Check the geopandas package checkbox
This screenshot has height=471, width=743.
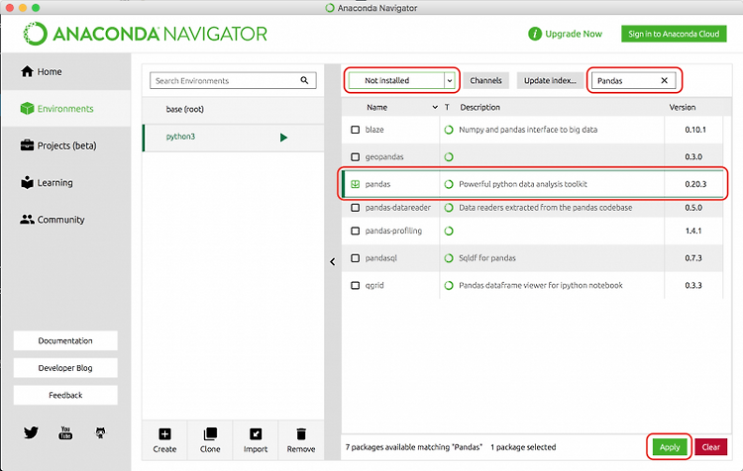pos(355,156)
